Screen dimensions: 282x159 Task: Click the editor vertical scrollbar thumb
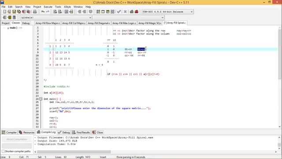(x=280, y=54)
